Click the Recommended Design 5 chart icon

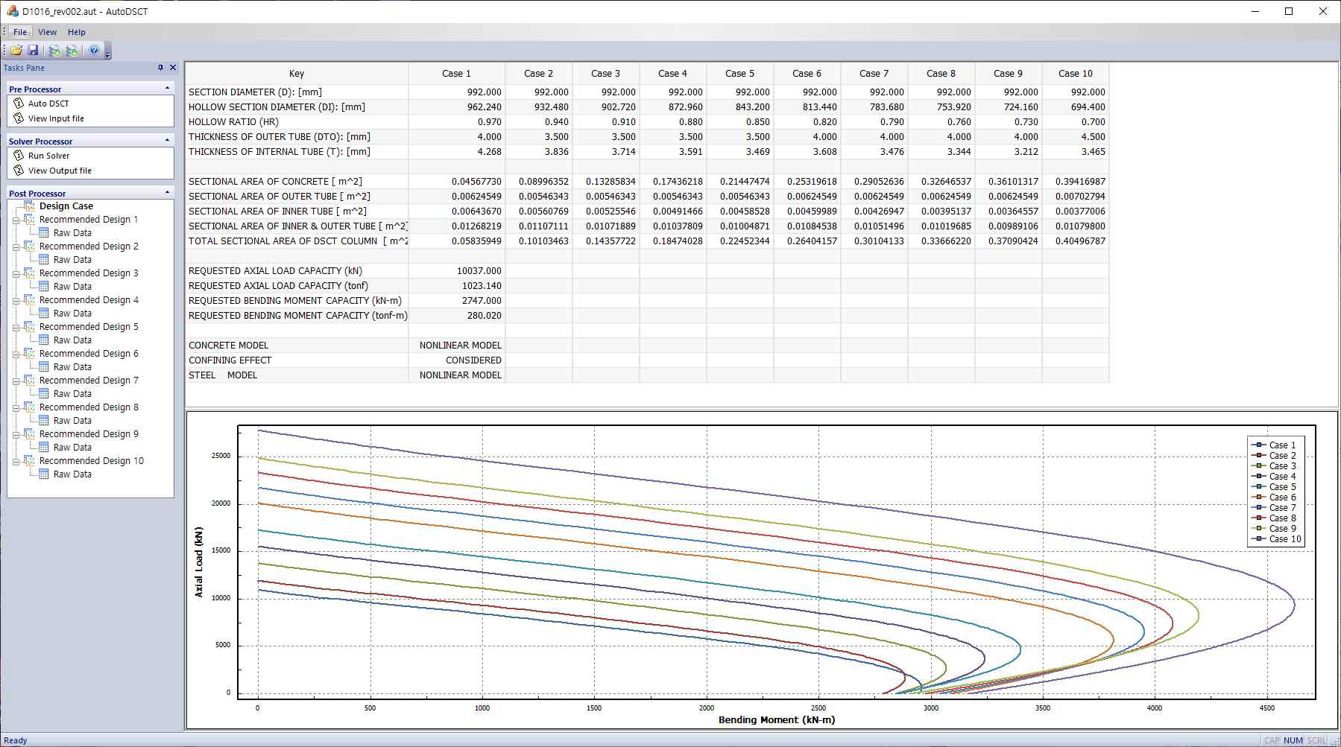(x=29, y=327)
